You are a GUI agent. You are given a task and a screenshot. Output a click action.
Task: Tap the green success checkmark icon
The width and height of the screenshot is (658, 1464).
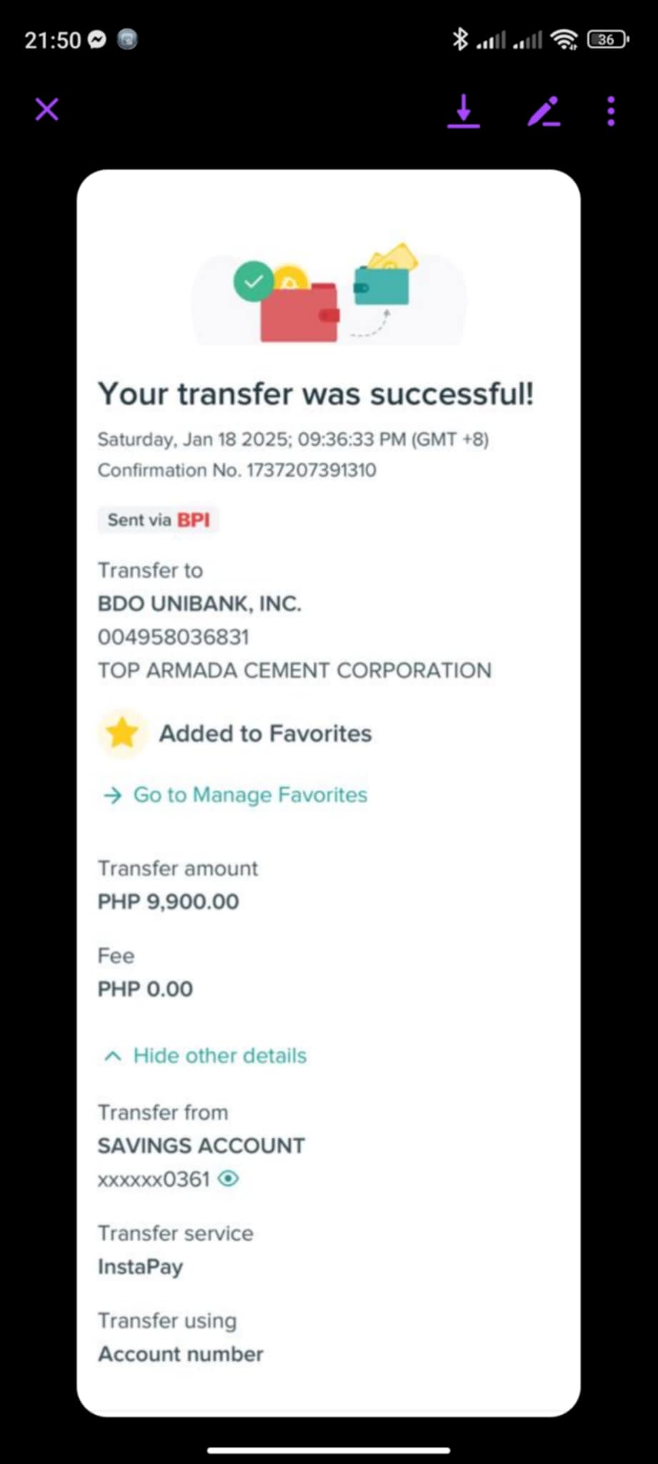(x=254, y=282)
